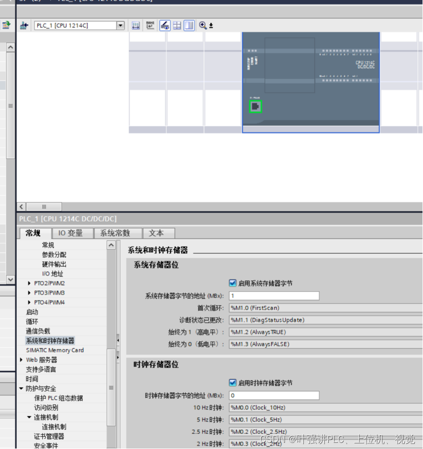Select 通信负载 in the properties tree
Image resolution: width=423 pixels, height=449 pixels.
tap(38, 331)
